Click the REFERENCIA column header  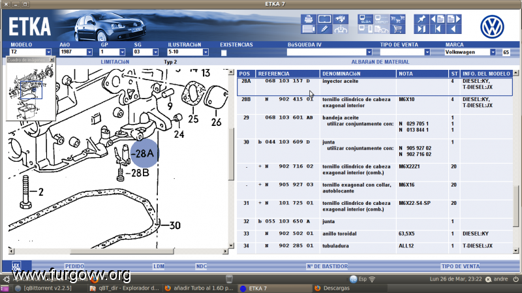[x=288, y=74]
